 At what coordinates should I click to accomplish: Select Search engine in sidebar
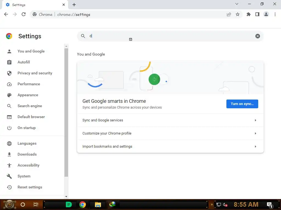[x=30, y=106]
